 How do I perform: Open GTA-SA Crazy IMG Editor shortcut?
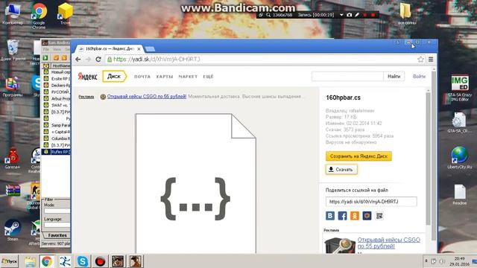point(459,88)
